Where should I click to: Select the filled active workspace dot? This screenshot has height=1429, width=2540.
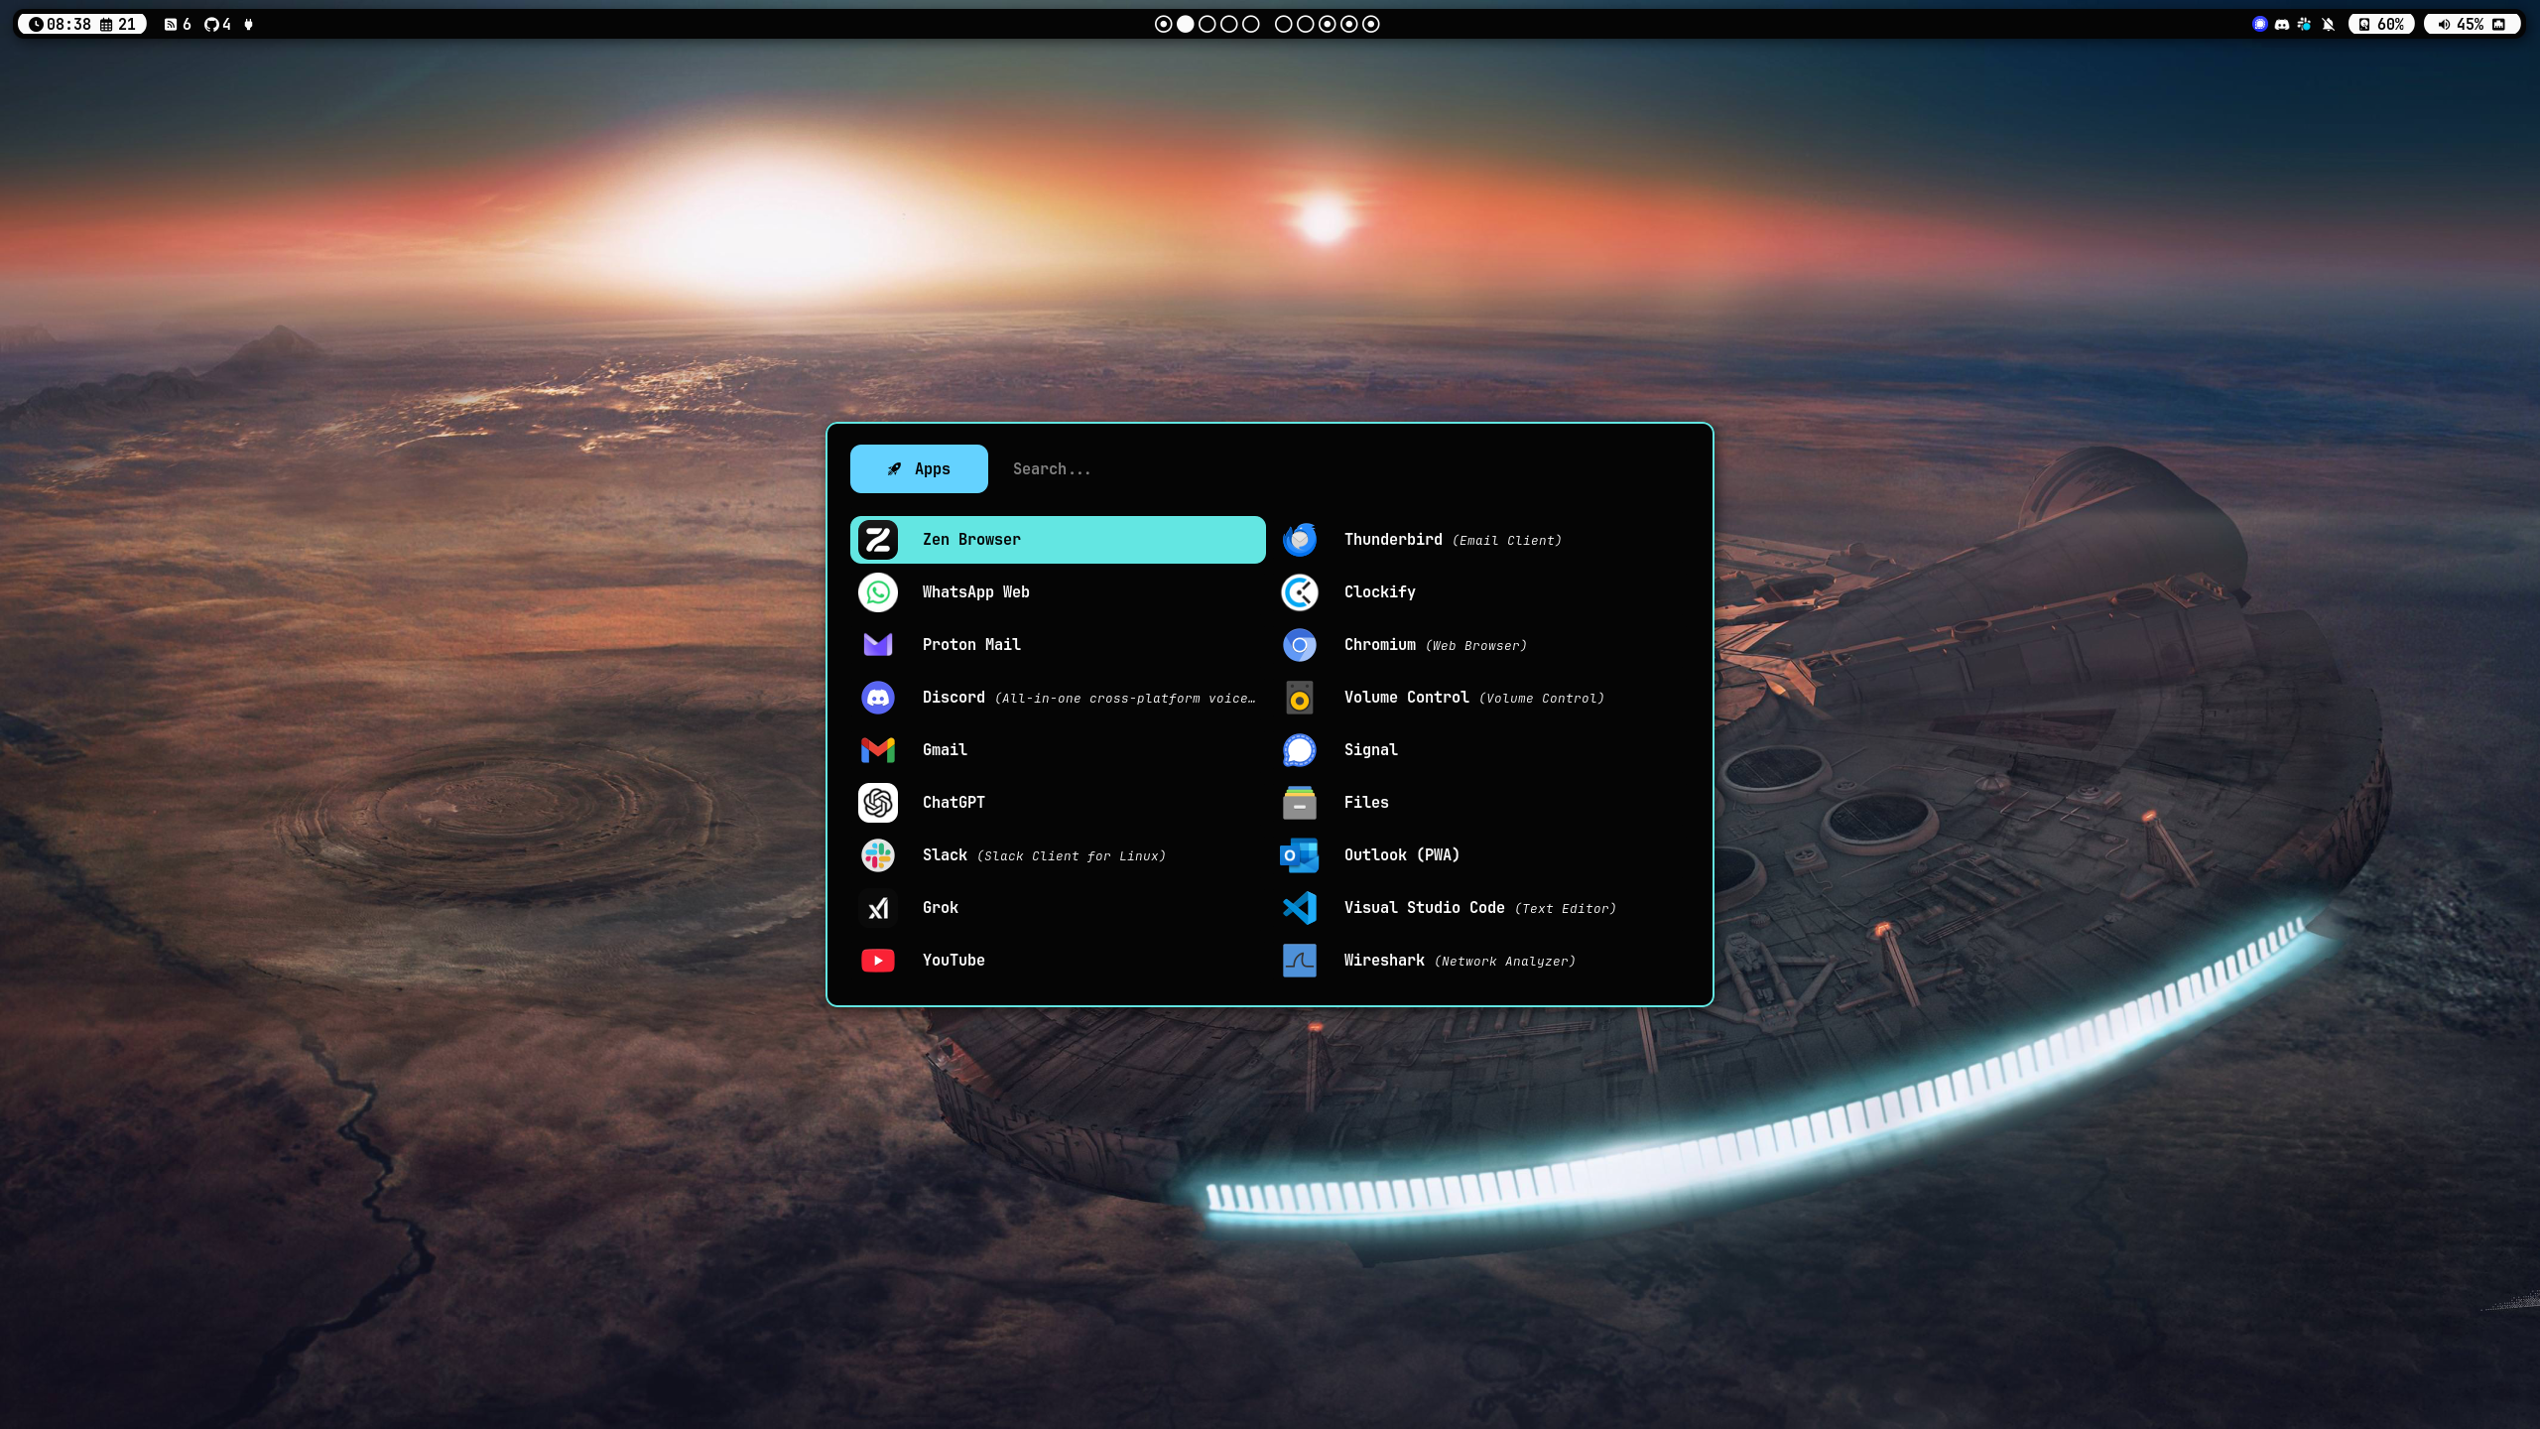tap(1186, 24)
